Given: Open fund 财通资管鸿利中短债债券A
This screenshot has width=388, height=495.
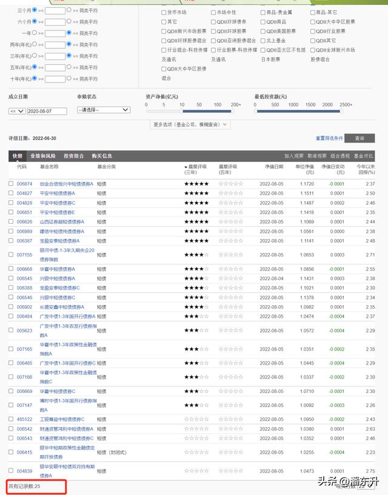Looking at the screenshot, I should (67, 429).
